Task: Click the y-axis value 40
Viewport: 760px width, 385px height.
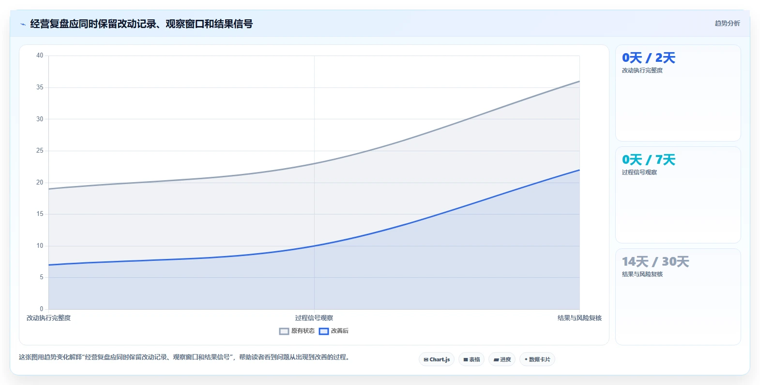Action: [40, 56]
